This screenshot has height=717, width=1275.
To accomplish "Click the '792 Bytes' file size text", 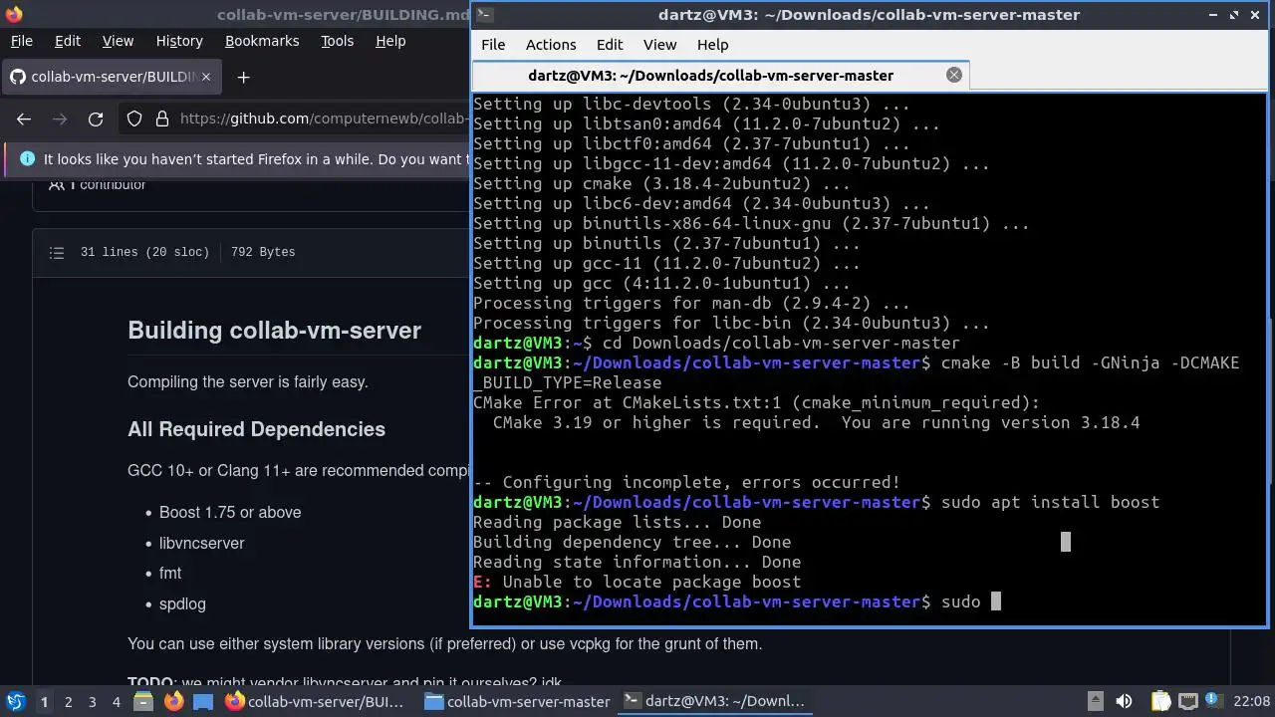I will 263,252.
